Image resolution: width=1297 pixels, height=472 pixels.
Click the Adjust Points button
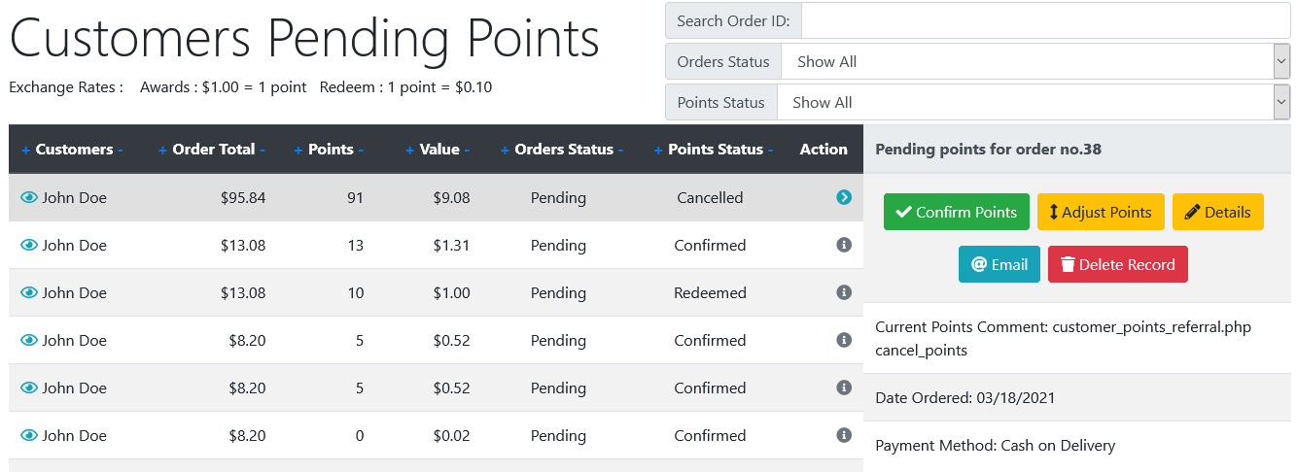tap(1101, 212)
